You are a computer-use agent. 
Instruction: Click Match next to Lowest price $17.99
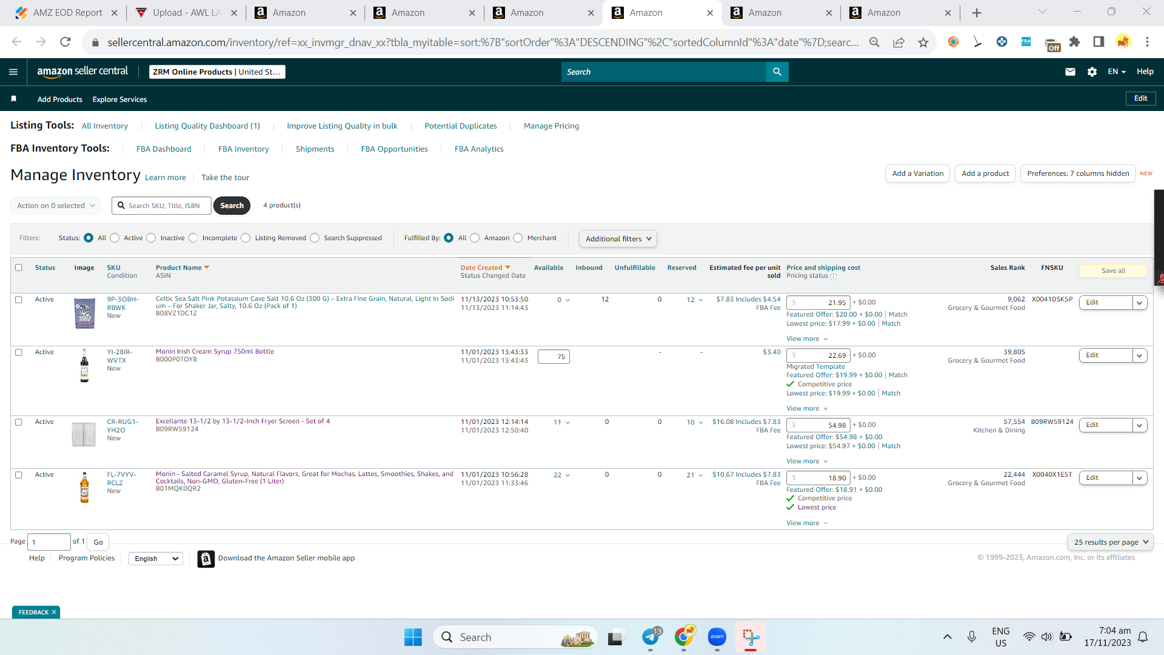point(891,324)
